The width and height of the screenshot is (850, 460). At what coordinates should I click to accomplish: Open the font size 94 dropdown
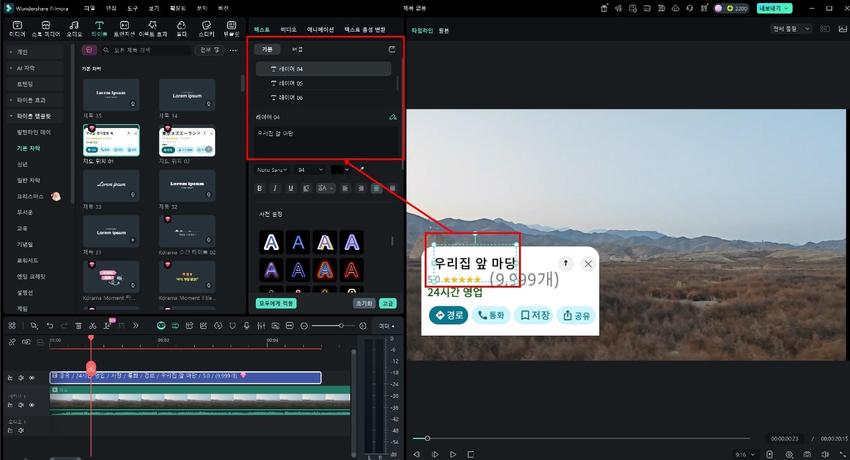tap(309, 169)
